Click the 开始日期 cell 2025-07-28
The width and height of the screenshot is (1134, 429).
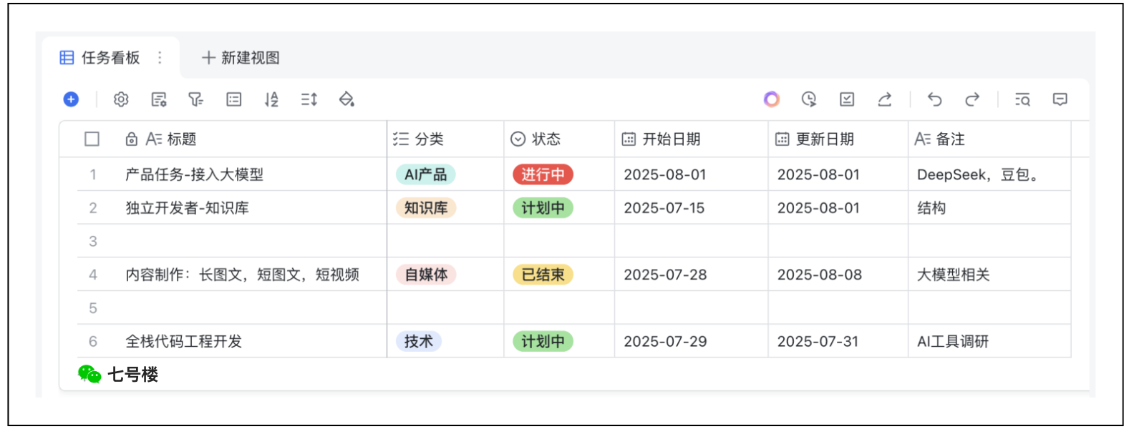coord(665,275)
